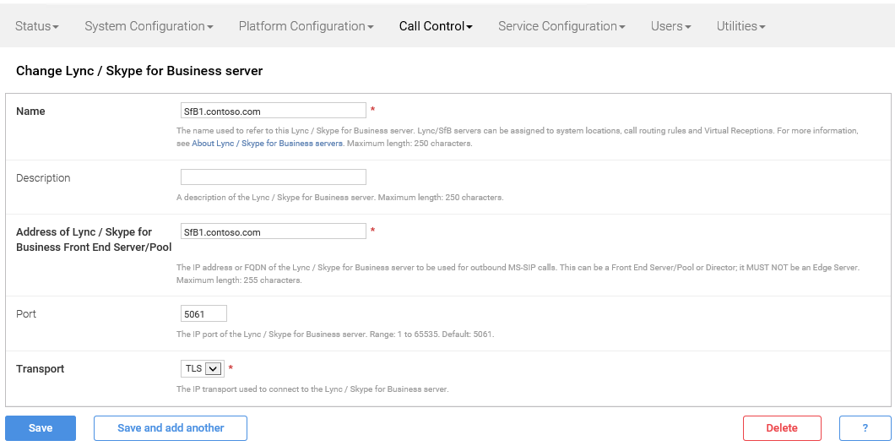Screen dimensions: 895x446
Task: Click the bold 'Transport' field label
Action: 41,369
